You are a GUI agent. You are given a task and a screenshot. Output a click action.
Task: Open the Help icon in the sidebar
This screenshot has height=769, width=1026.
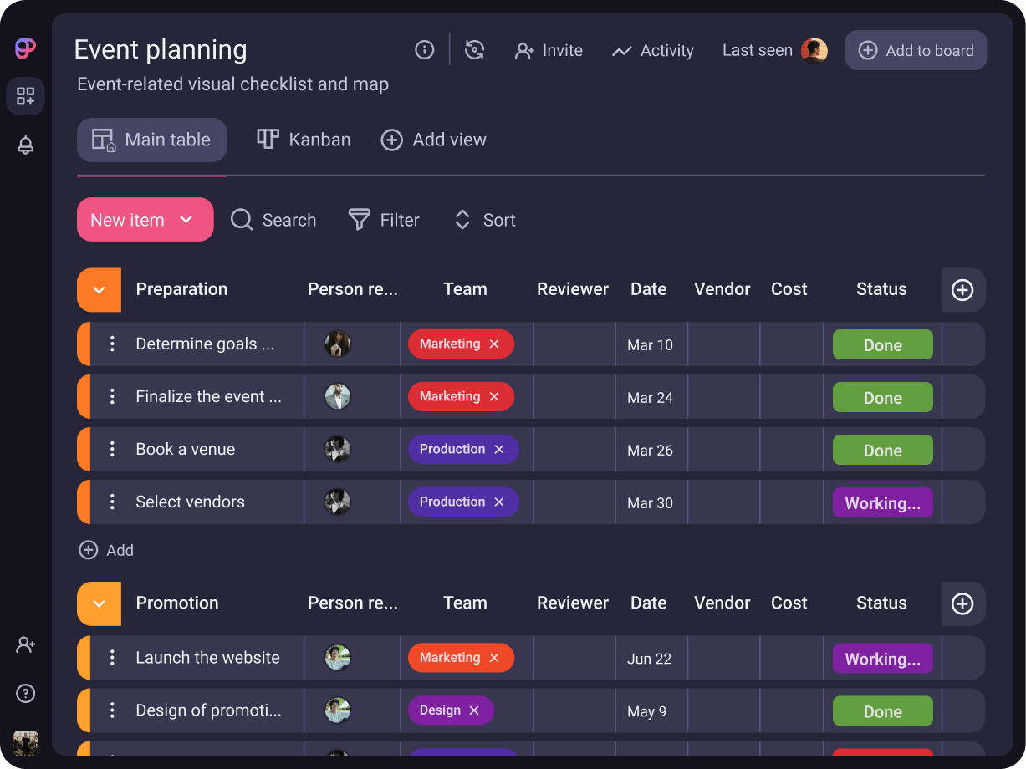(25, 693)
